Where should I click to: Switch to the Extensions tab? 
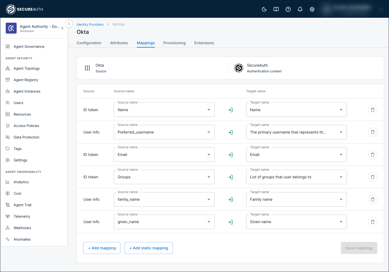(x=204, y=43)
